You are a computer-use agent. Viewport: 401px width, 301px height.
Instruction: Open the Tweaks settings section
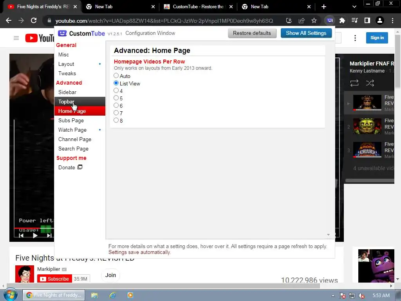[80, 73]
